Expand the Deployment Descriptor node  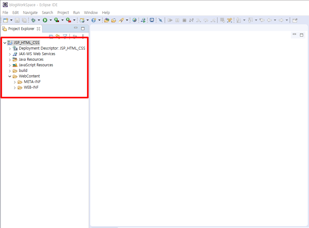pyautogui.click(x=10, y=48)
